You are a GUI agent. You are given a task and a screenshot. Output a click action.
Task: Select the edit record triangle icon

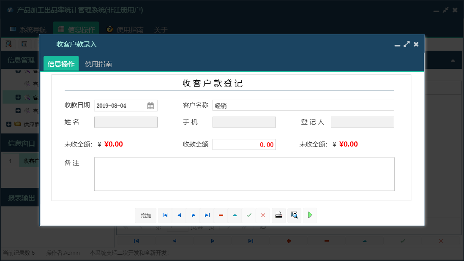coord(235,215)
